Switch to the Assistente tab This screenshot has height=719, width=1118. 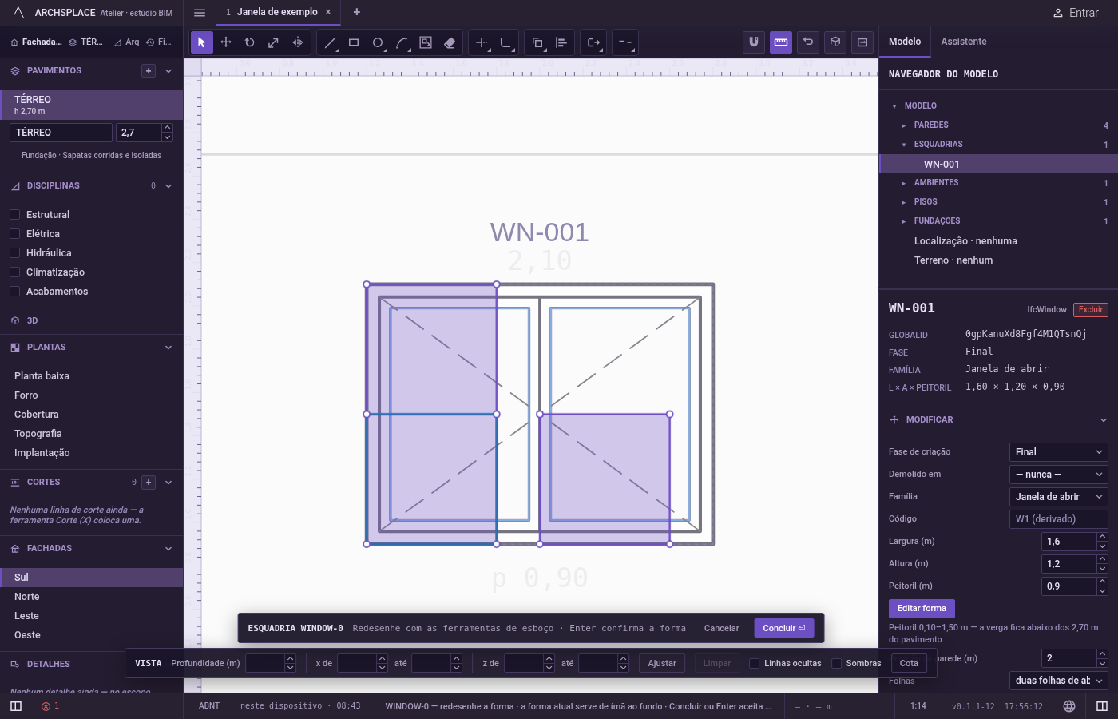pos(963,42)
